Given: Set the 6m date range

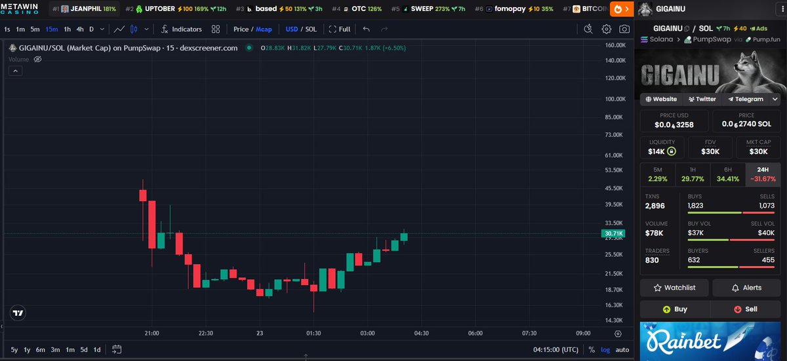Looking at the screenshot, I should (41, 350).
